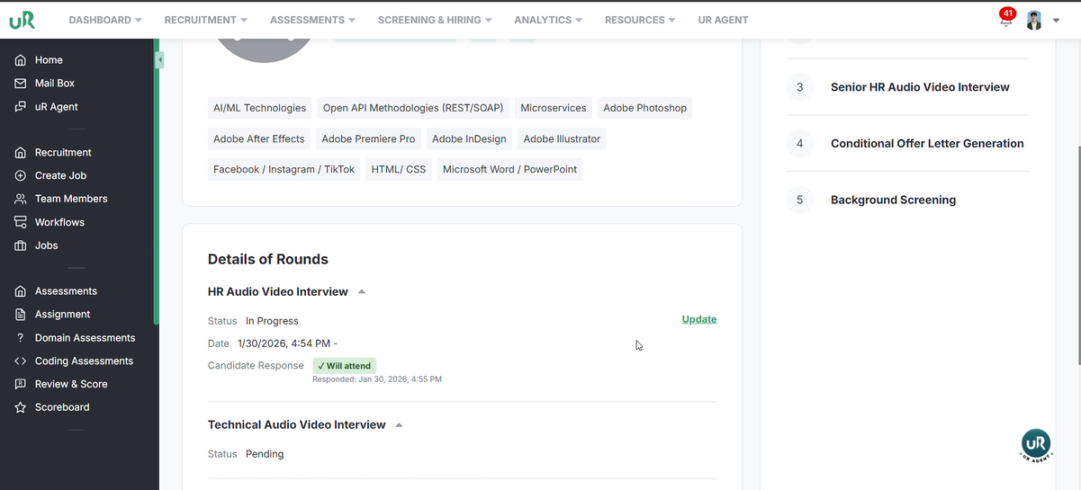The height and width of the screenshot is (490, 1081).
Task: Click the Mail Box envelope icon
Action: coord(21,84)
